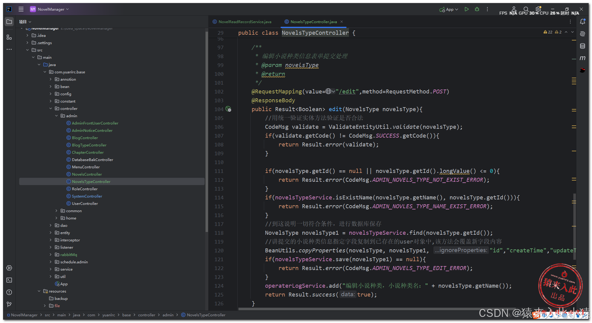This screenshot has height=323, width=592.
Task: Open AdminFrontUserController file
Action: 95,123
